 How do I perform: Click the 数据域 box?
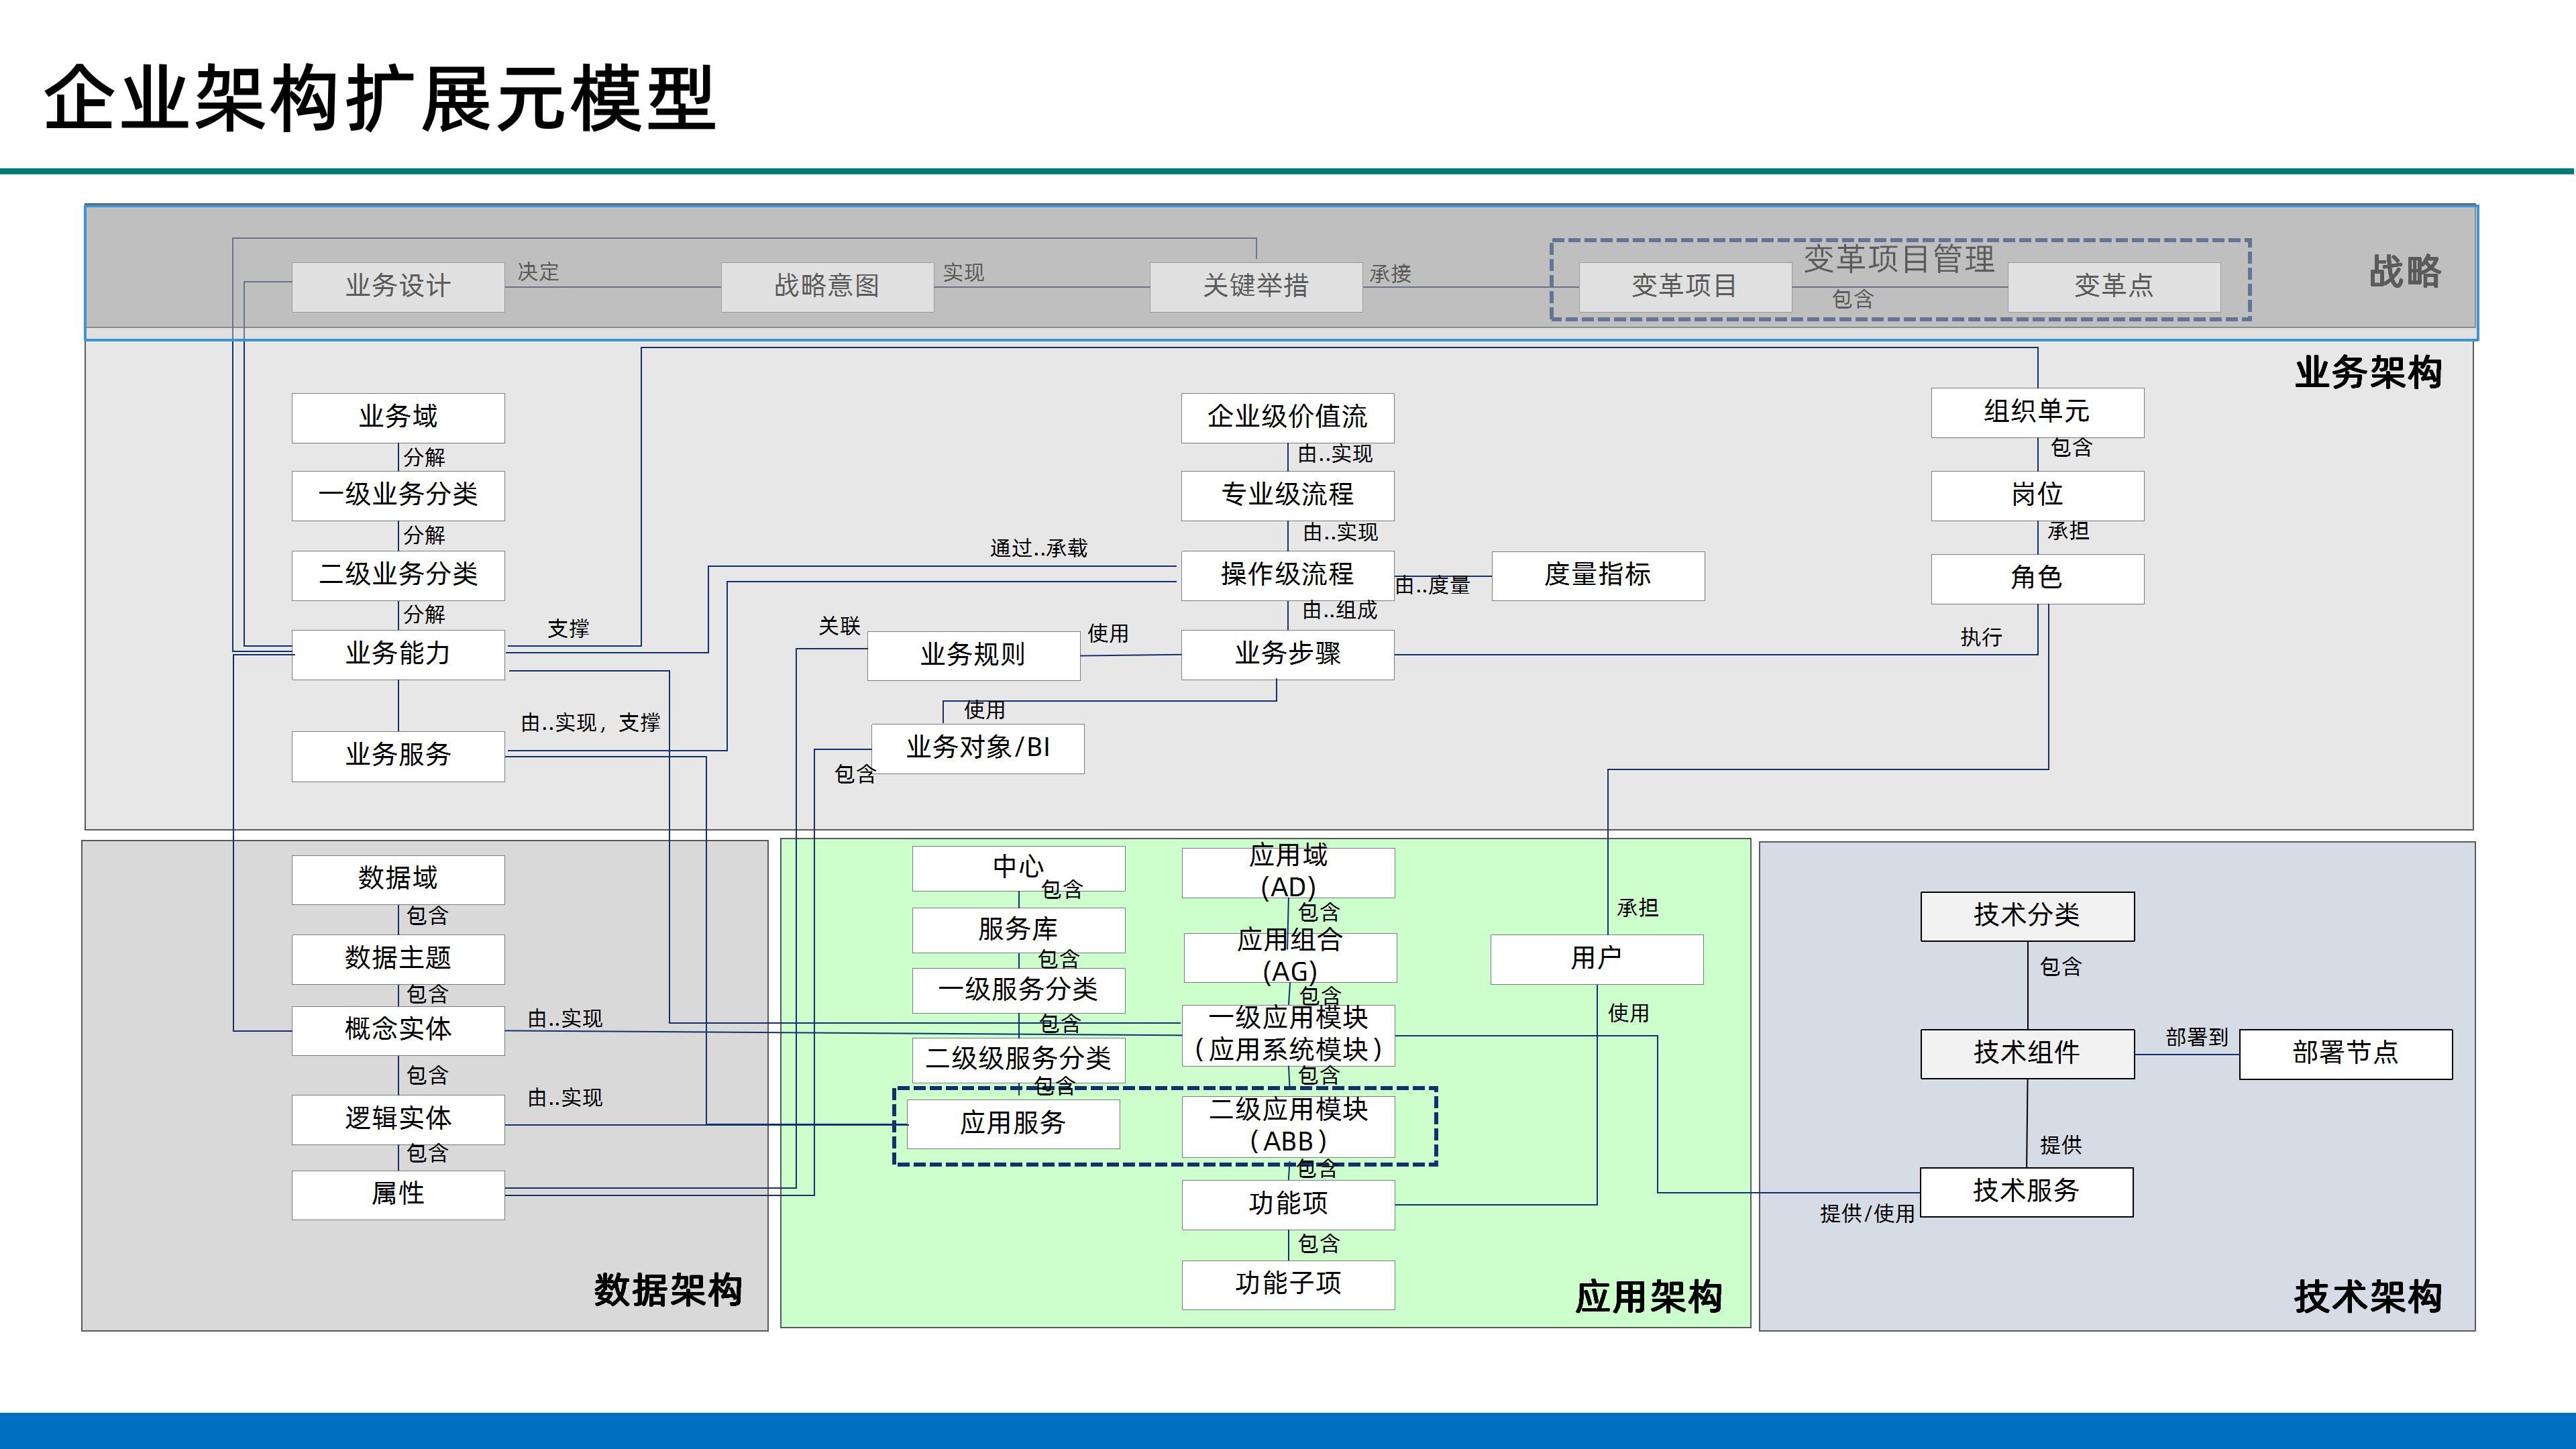tap(398, 879)
